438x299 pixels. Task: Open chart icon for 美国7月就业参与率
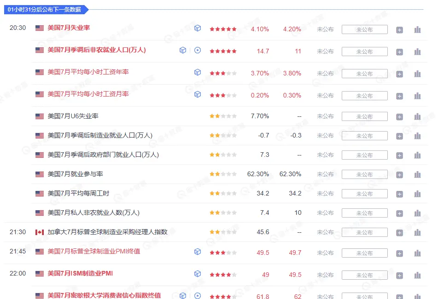(417, 175)
